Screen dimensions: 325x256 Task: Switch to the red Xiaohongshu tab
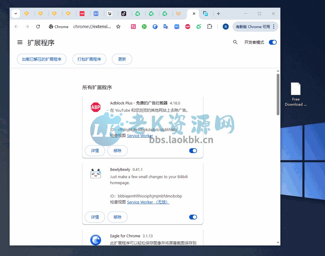[x=82, y=14]
